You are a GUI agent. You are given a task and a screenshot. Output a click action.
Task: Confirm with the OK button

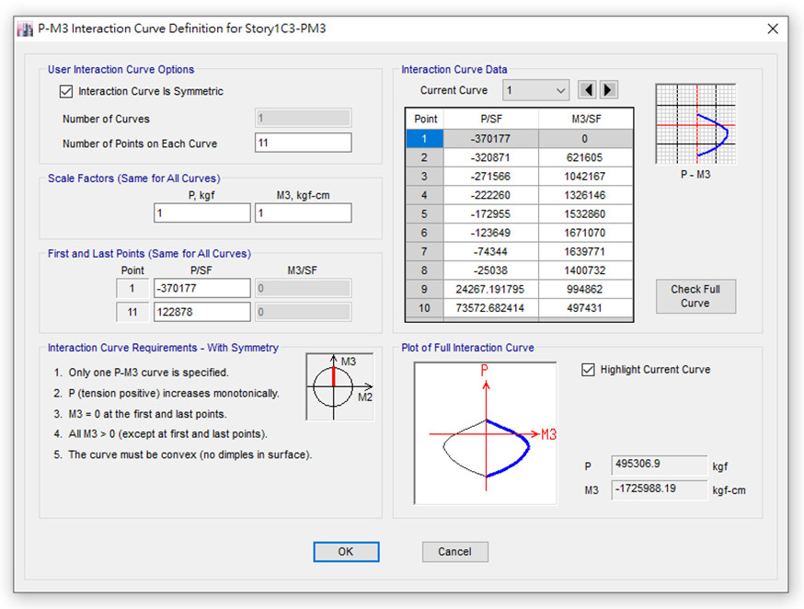pyautogui.click(x=346, y=552)
